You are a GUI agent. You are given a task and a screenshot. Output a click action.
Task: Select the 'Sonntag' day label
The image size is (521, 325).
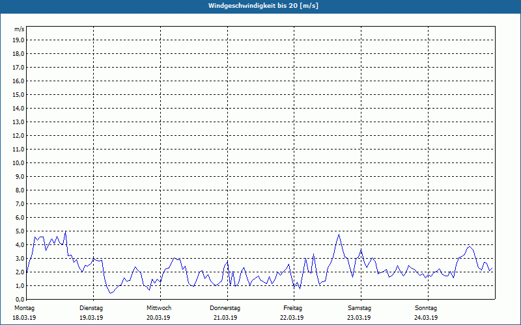tap(426, 308)
